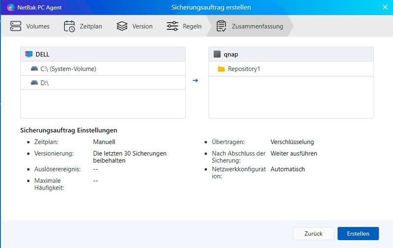Open the Version step
This screenshot has width=393, height=248.
click(135, 26)
